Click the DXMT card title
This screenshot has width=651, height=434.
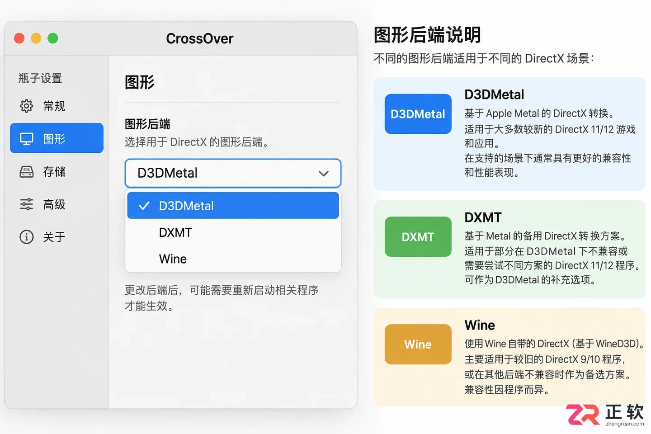(x=483, y=217)
